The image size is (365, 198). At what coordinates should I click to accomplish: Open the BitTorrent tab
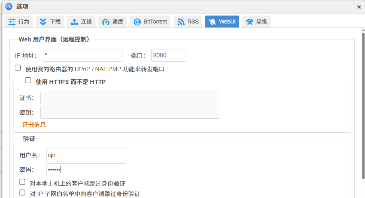[150, 22]
